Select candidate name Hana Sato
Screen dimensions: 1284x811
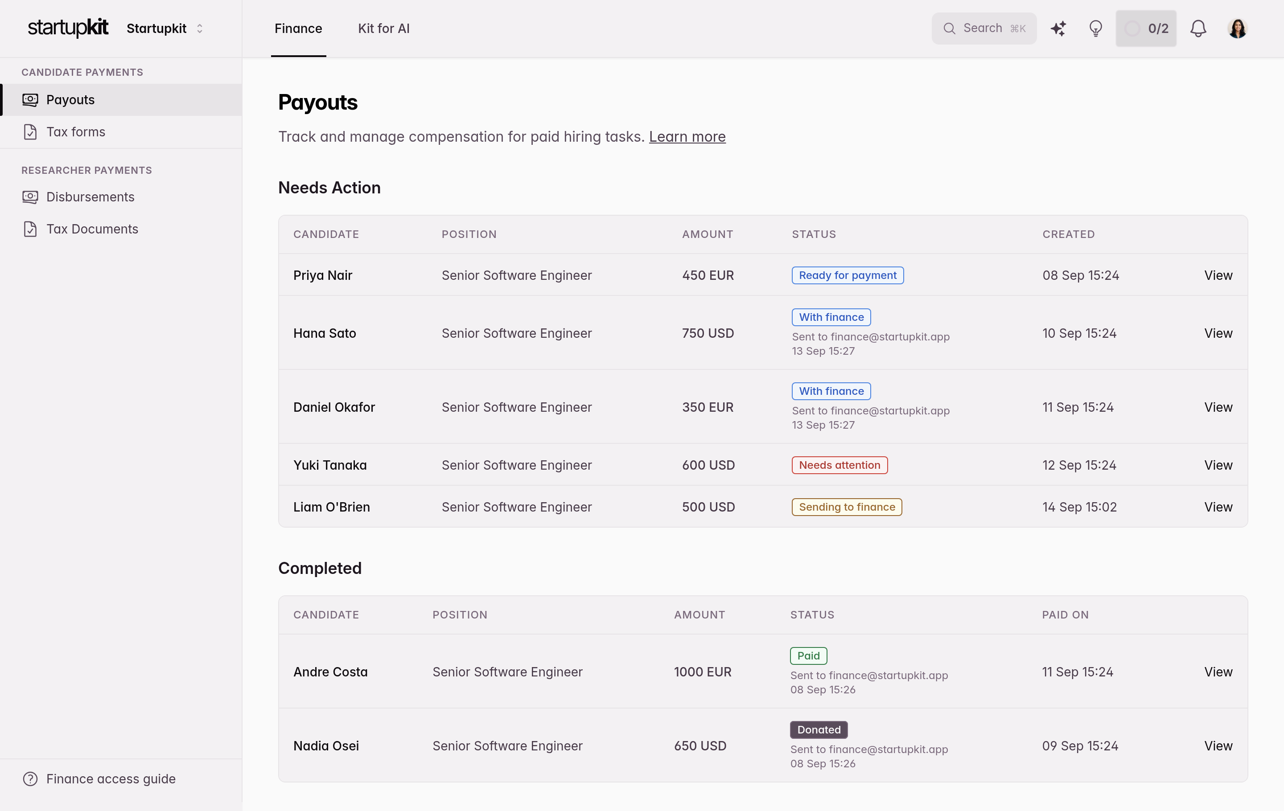pyautogui.click(x=324, y=333)
